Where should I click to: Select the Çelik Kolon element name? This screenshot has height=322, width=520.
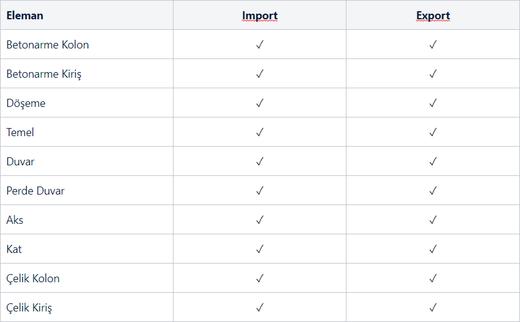[x=33, y=278]
